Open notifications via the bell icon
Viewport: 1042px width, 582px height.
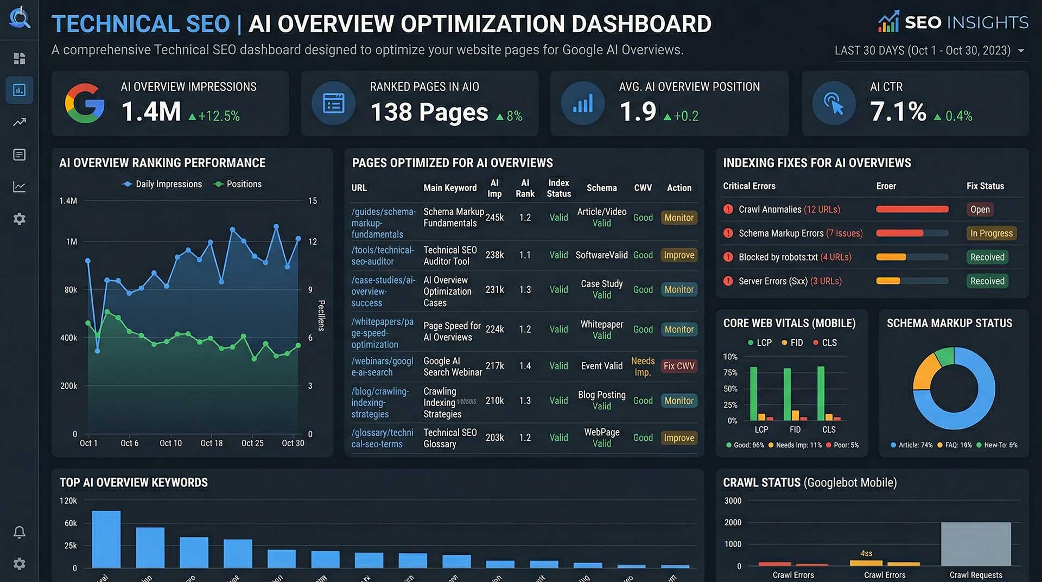click(19, 533)
